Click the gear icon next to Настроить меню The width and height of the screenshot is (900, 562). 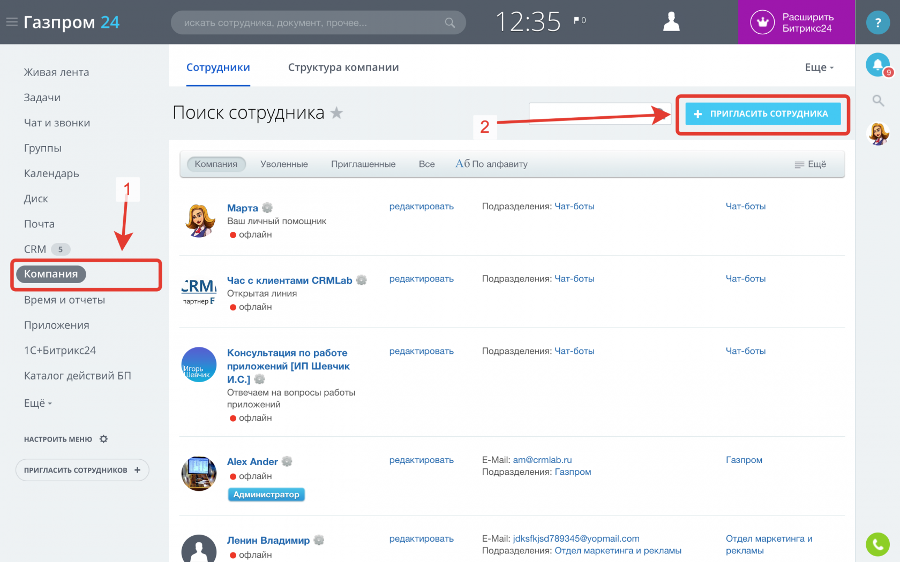[104, 439]
